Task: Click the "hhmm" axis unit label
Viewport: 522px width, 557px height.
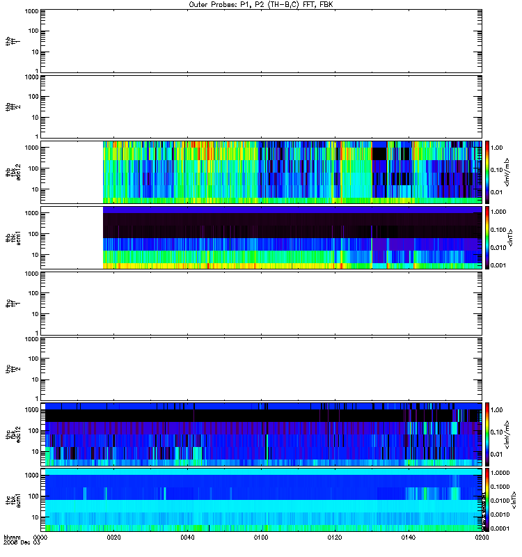Action: tap(12, 538)
